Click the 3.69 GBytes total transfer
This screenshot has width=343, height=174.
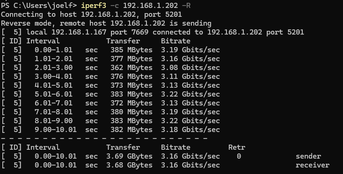pos(129,156)
